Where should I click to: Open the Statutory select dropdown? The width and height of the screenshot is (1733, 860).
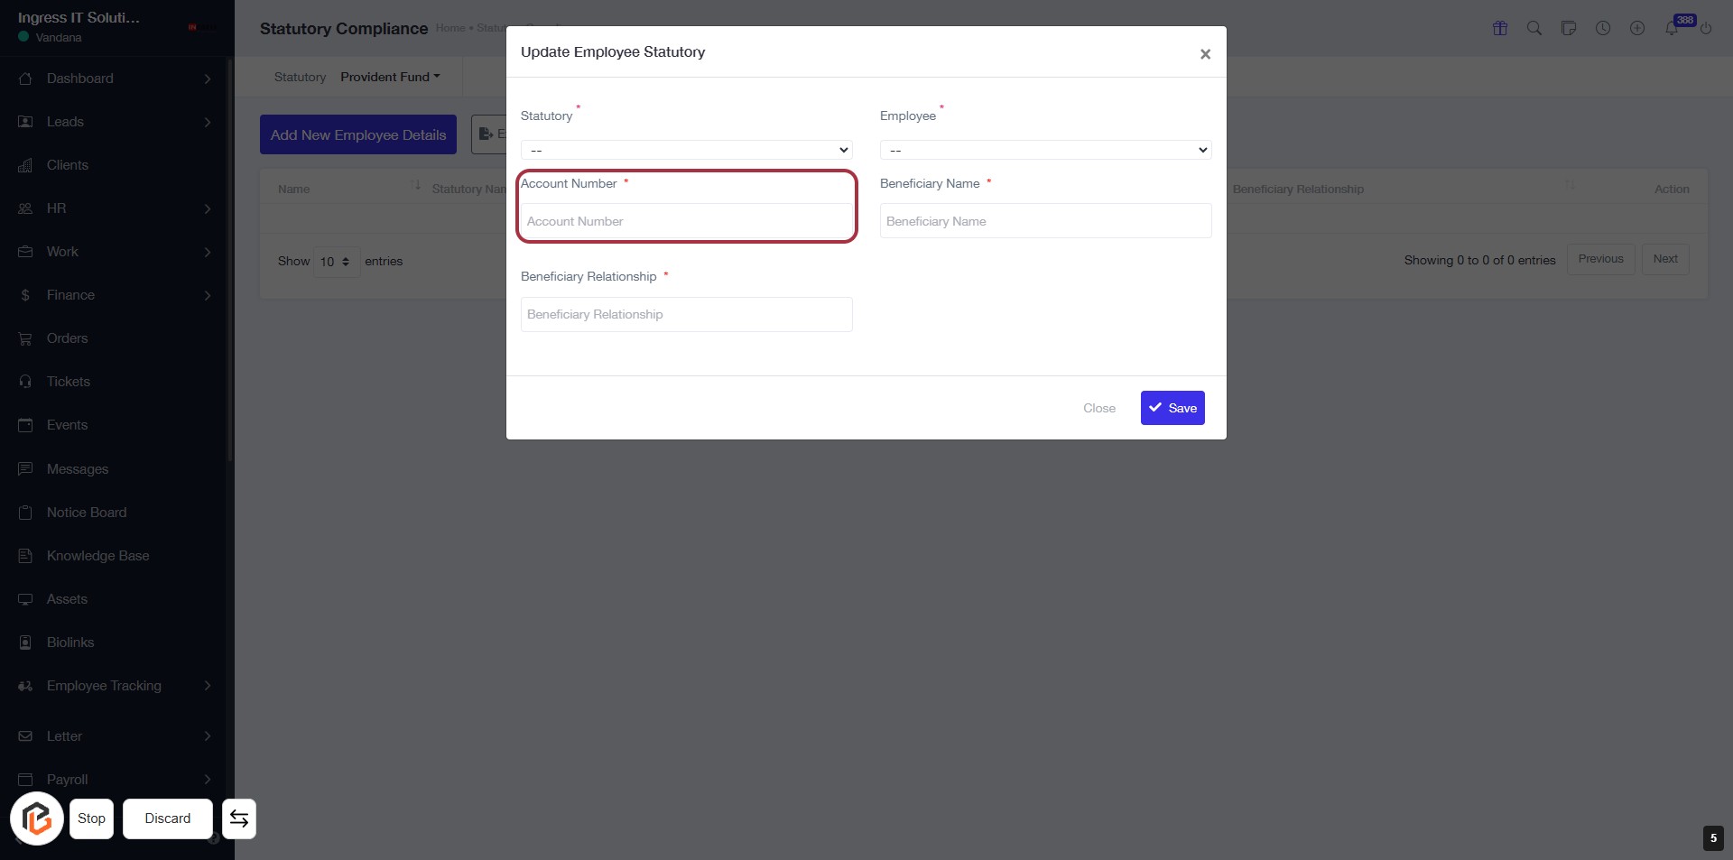(x=686, y=150)
